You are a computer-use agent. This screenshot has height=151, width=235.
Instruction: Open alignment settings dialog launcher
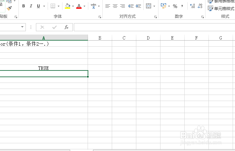155,17
